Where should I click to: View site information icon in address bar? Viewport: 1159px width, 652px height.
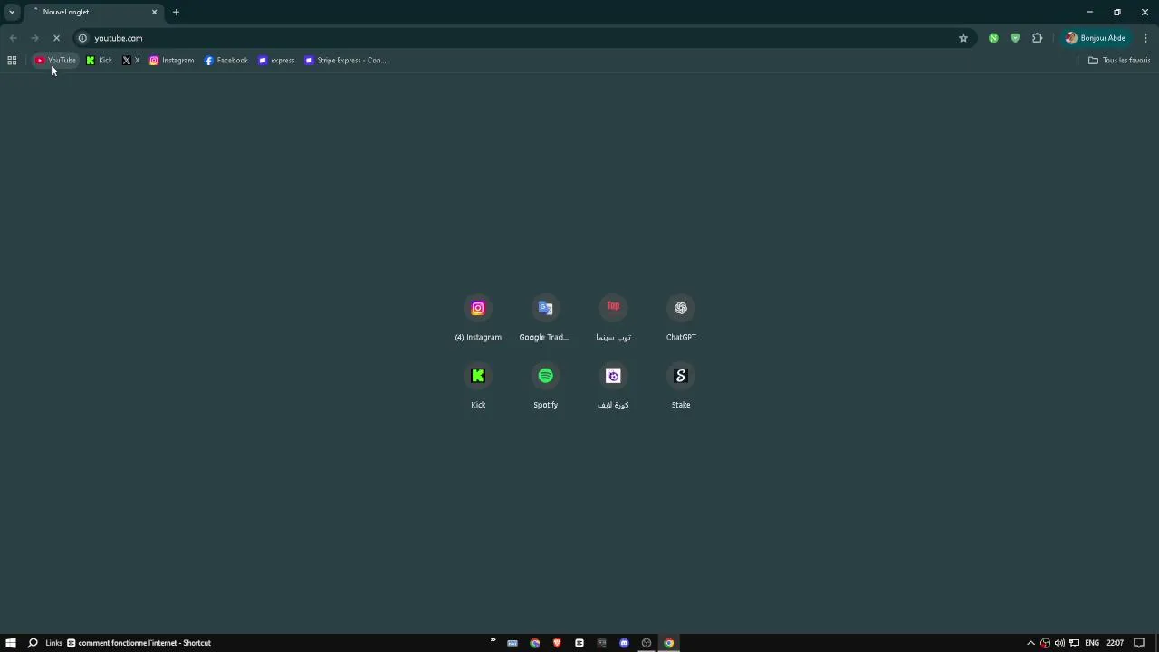tap(82, 38)
